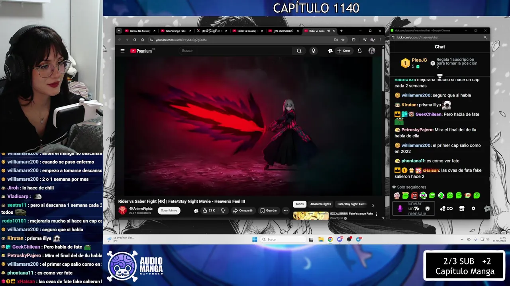
Task: Open the 4KAnimeFights channel avatar
Action: pyautogui.click(x=123, y=211)
